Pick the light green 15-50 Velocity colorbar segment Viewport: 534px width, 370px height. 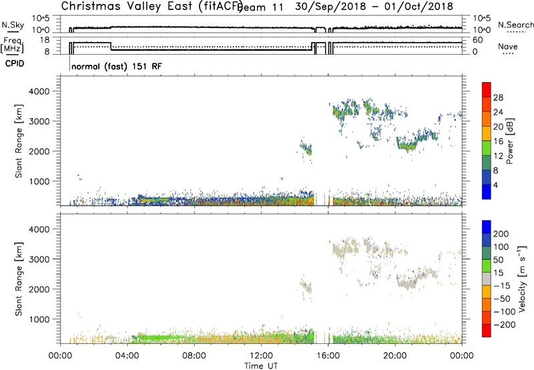tap(487, 266)
